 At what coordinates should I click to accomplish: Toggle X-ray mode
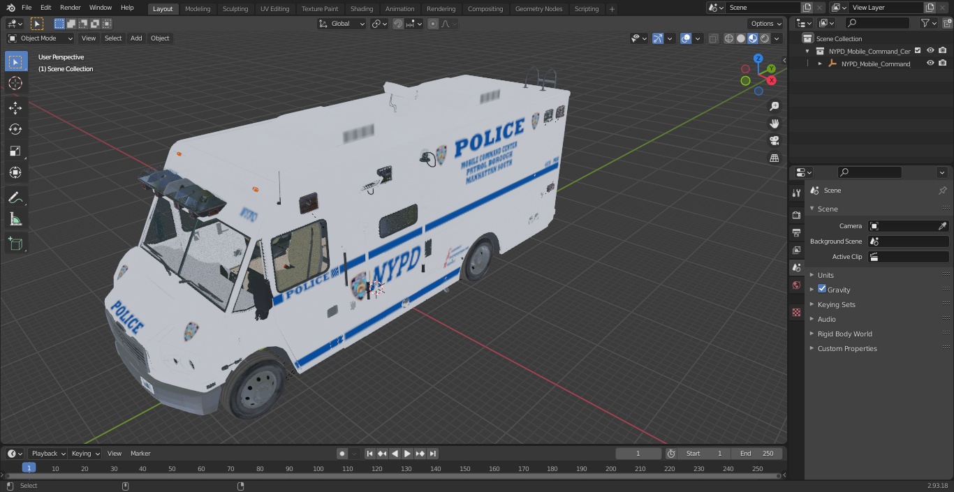[713, 38]
